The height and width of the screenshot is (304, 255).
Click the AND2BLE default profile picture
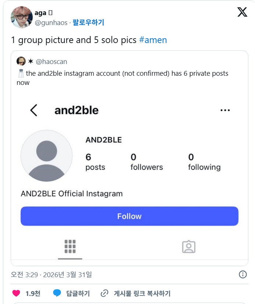click(x=47, y=156)
